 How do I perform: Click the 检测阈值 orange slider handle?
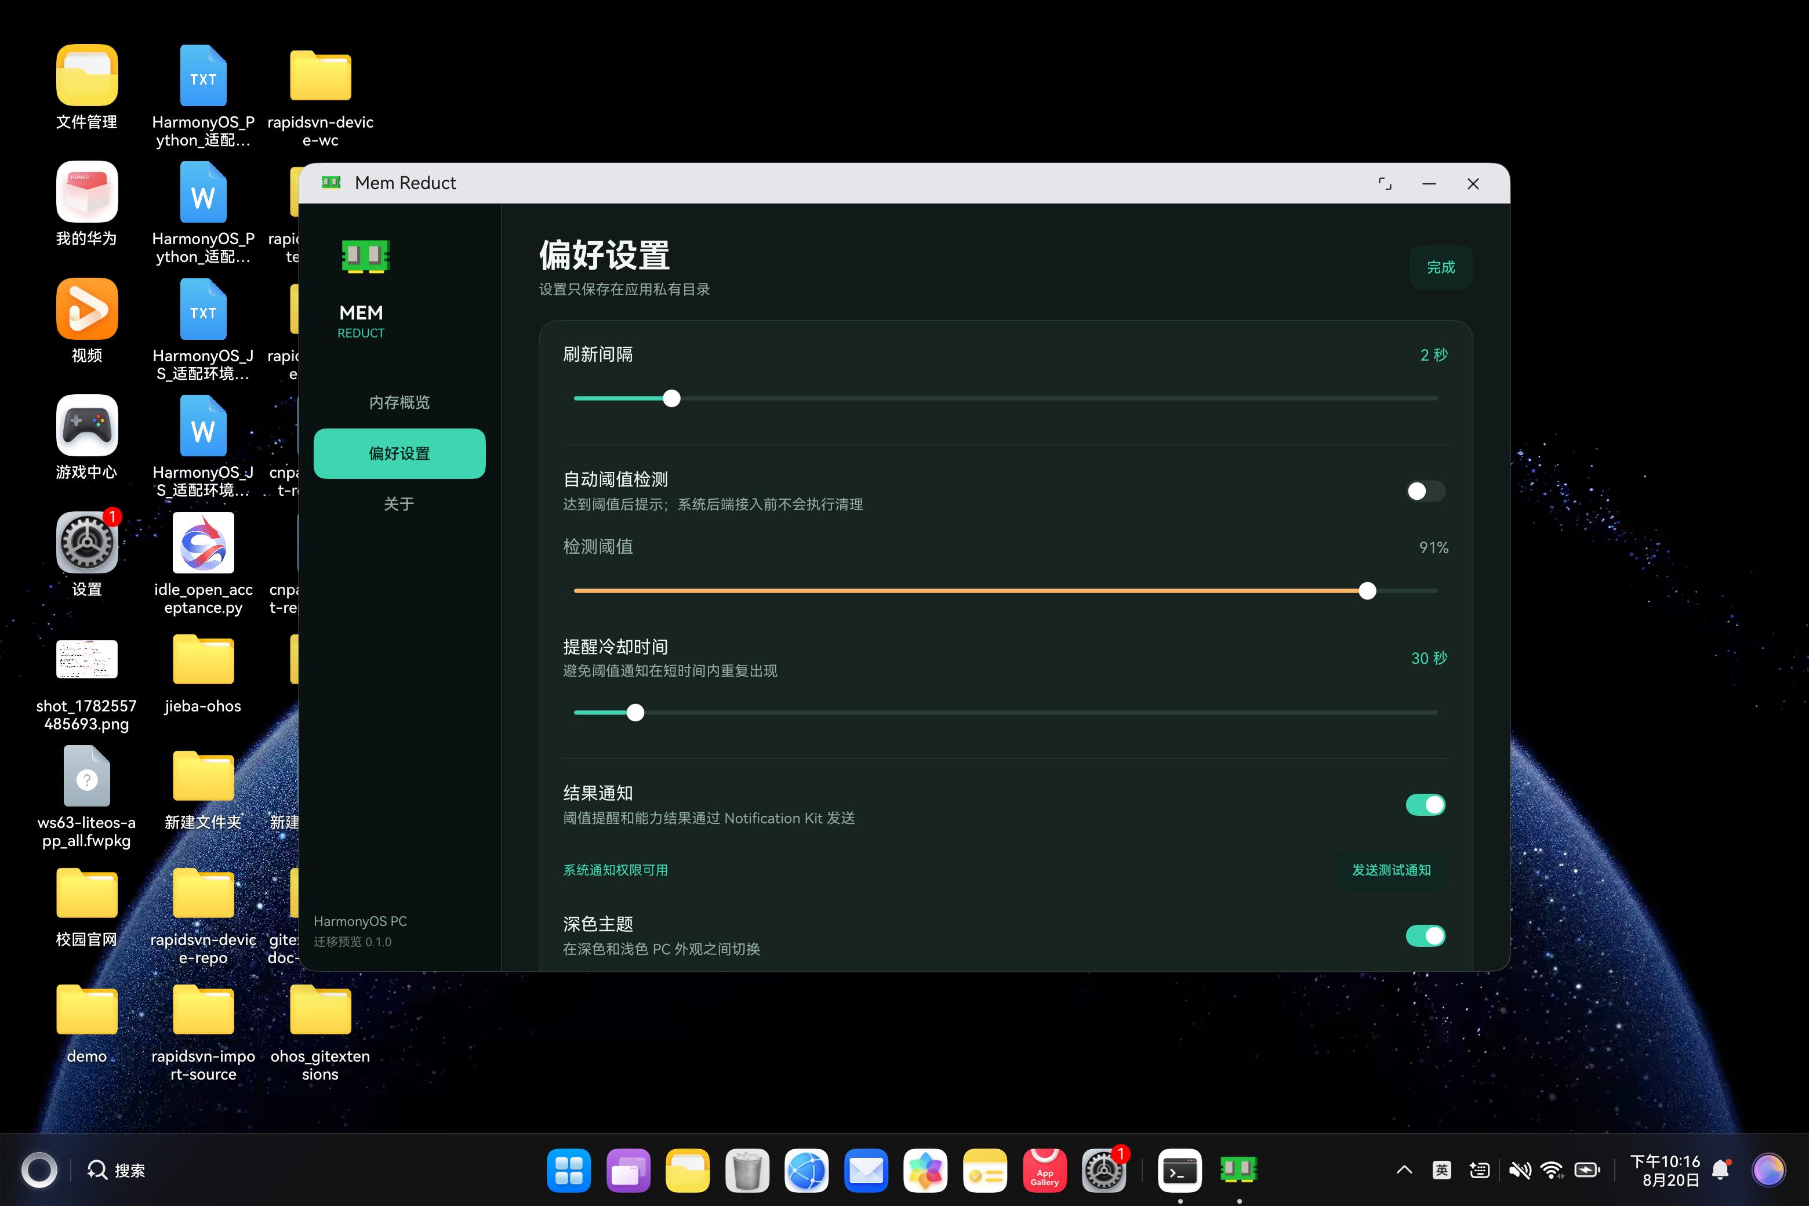click(x=1367, y=591)
